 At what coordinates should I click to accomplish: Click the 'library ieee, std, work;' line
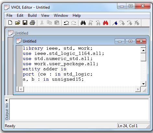point(58,48)
